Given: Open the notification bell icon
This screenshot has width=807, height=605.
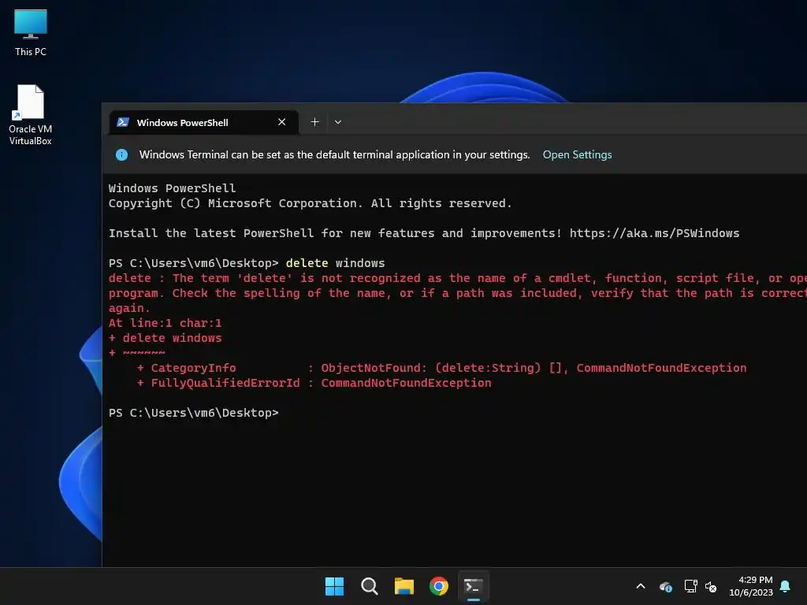Looking at the screenshot, I should coord(785,586).
